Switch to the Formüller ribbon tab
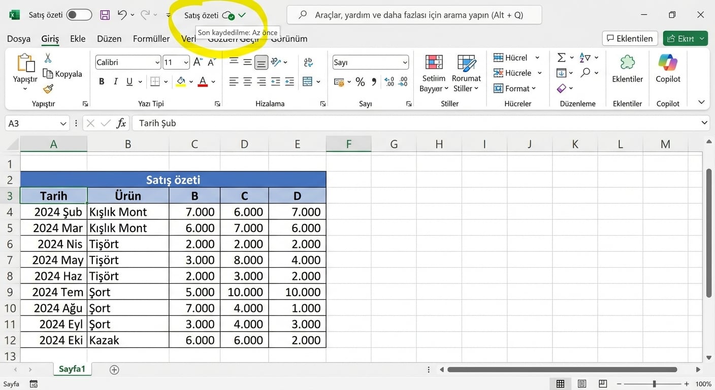This screenshot has height=390, width=715. (151, 39)
